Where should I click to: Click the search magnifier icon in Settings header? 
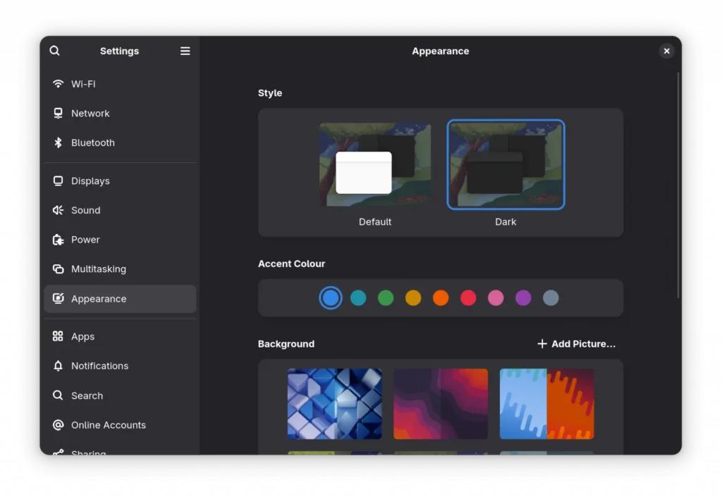pyautogui.click(x=55, y=51)
